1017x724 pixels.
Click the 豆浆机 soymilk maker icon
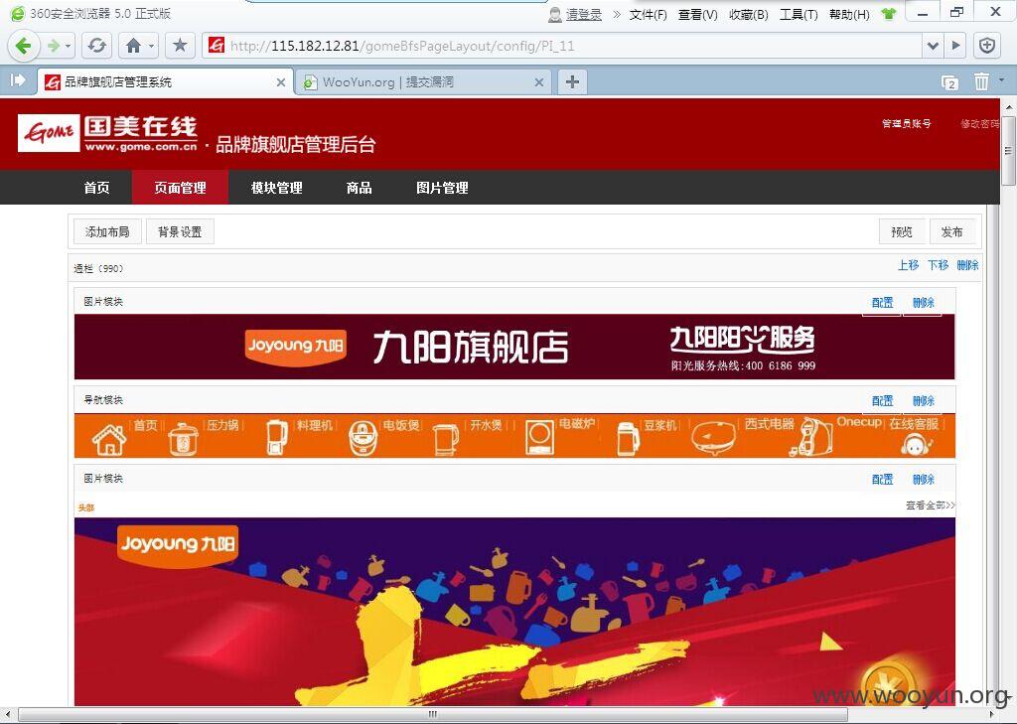tap(628, 439)
